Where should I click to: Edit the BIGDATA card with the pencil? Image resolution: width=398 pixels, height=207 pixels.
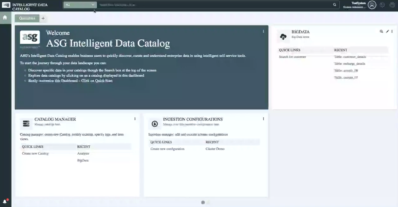coord(387,31)
